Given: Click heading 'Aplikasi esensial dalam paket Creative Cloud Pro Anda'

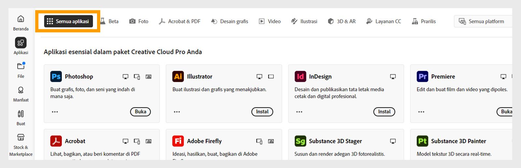Looking at the screenshot, I should tap(123, 52).
